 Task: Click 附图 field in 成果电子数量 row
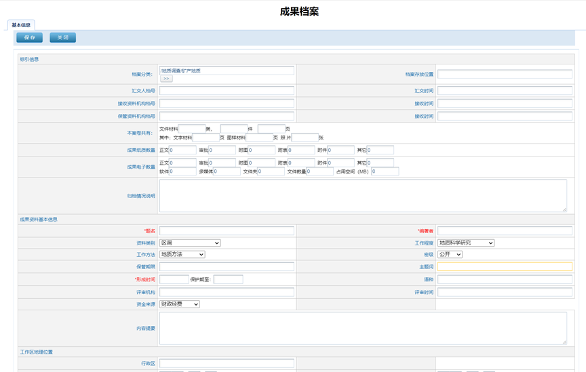pos(262,163)
